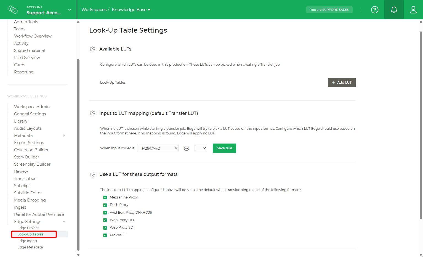This screenshot has height=257, width=423.
Task: Click the arrow icon between the codec dropdowns
Action: pos(187,148)
